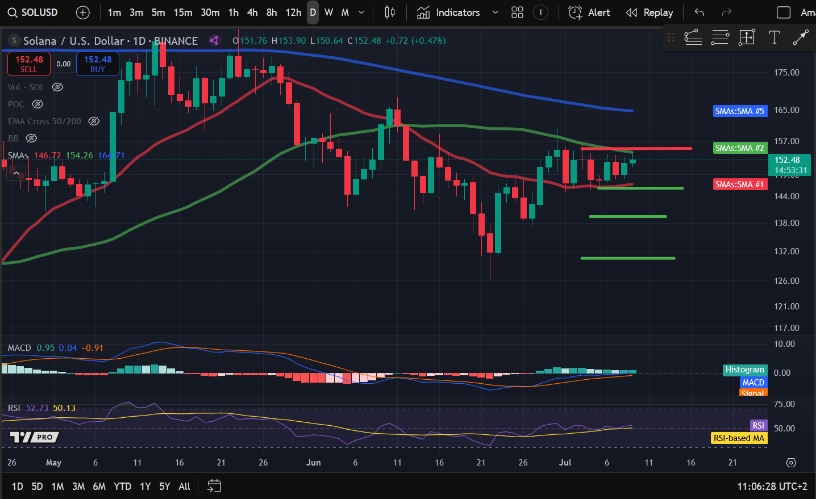Click the UTC+2 timezone clock
The width and height of the screenshot is (816, 499).
coord(772,486)
